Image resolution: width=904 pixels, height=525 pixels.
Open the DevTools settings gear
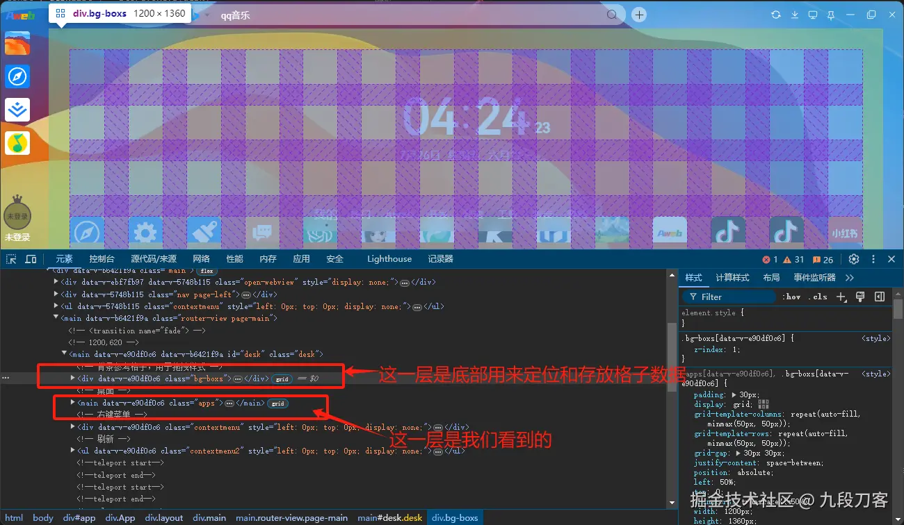point(854,259)
